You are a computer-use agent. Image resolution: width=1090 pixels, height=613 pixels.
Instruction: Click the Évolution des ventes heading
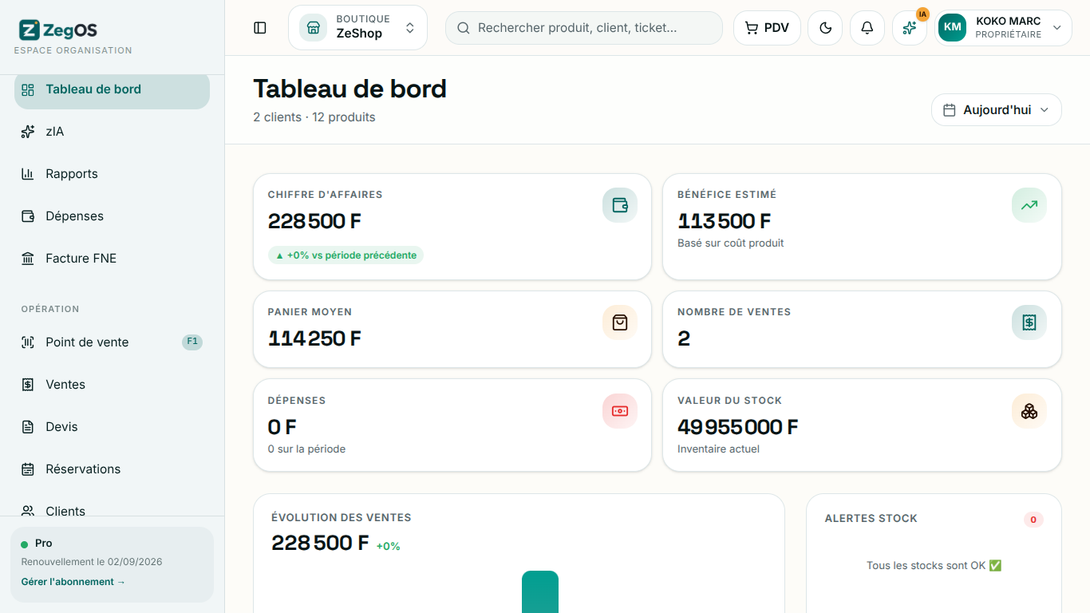[x=342, y=518]
